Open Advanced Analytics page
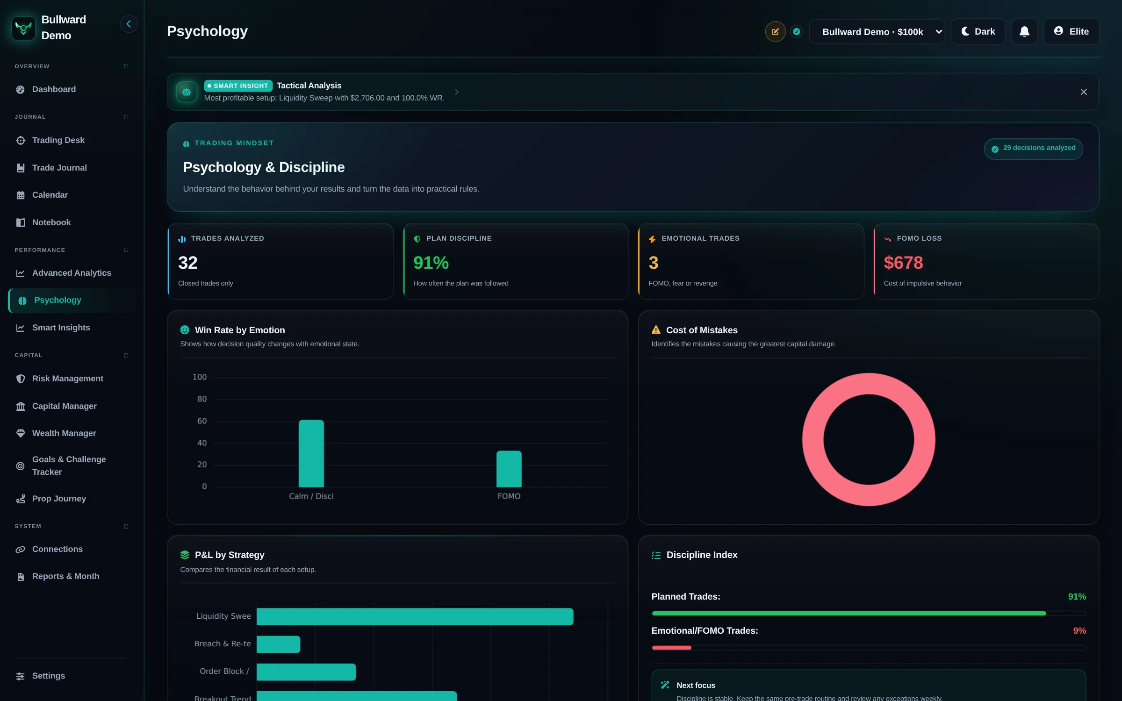This screenshot has width=1122, height=701. (x=72, y=273)
